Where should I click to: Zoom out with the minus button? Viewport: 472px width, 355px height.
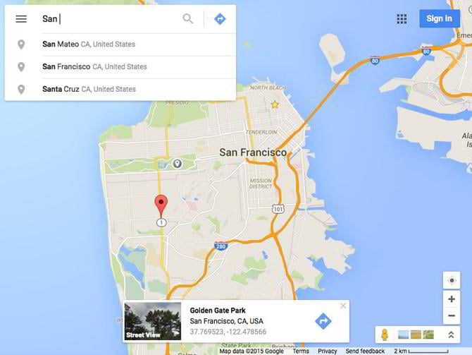(452, 315)
